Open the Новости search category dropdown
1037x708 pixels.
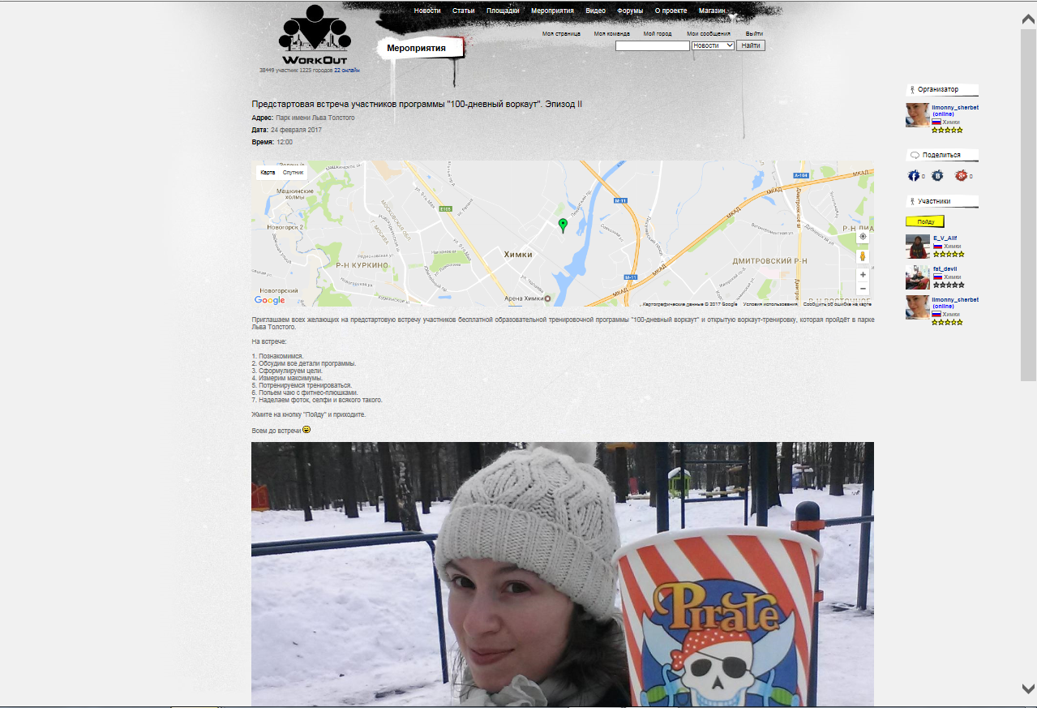(x=713, y=46)
